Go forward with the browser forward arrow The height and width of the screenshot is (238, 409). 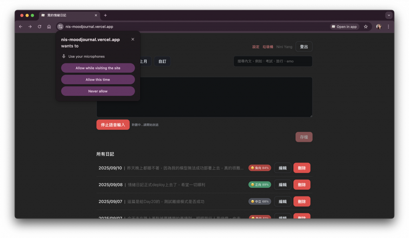[x=30, y=27]
